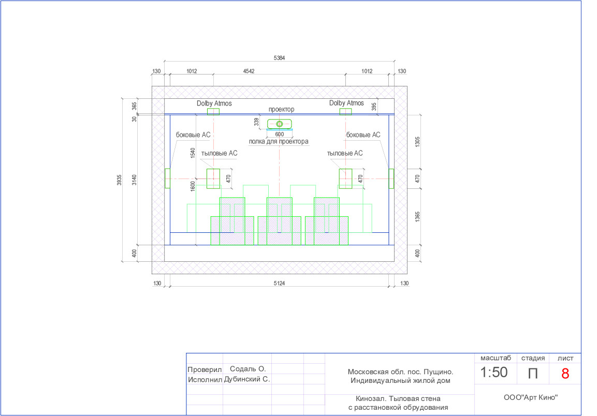Click the projector symbol near the ceiling
The image size is (597, 416).
tap(280, 124)
